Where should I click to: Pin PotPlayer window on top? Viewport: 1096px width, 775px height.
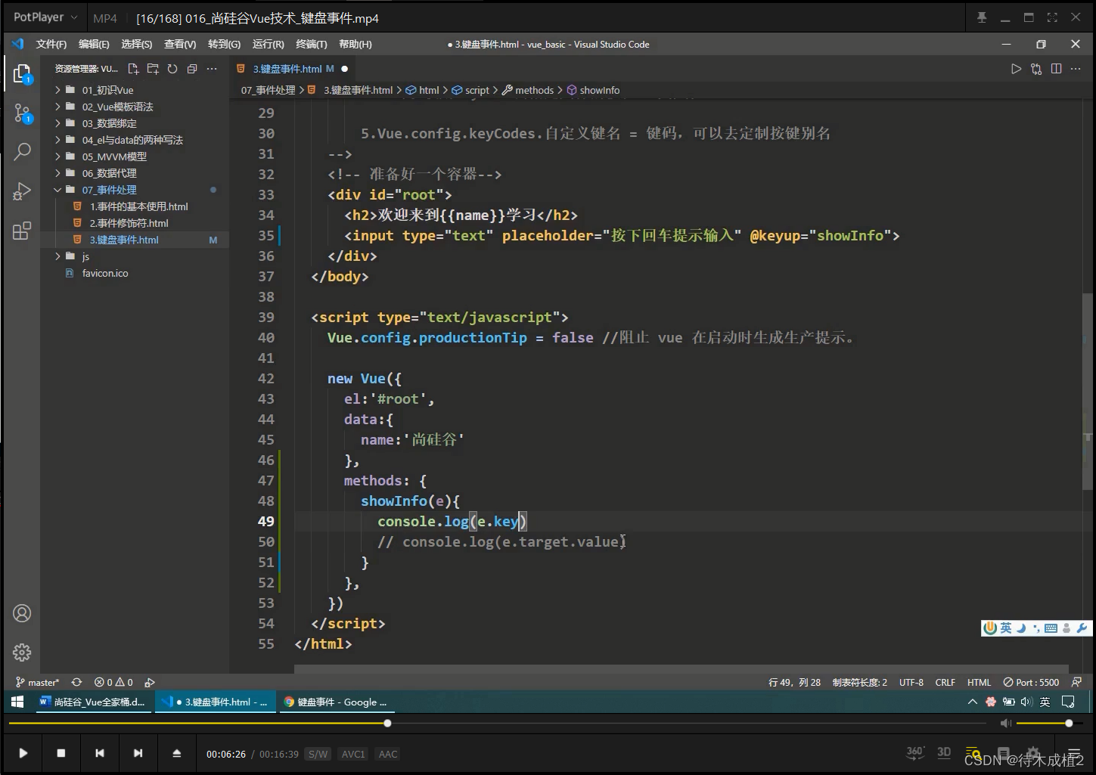pyautogui.click(x=982, y=17)
